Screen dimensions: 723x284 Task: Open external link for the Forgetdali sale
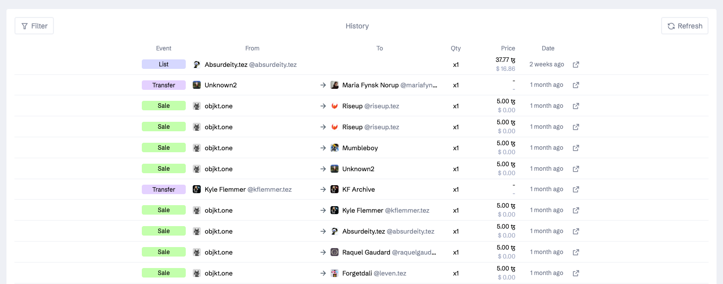576,273
